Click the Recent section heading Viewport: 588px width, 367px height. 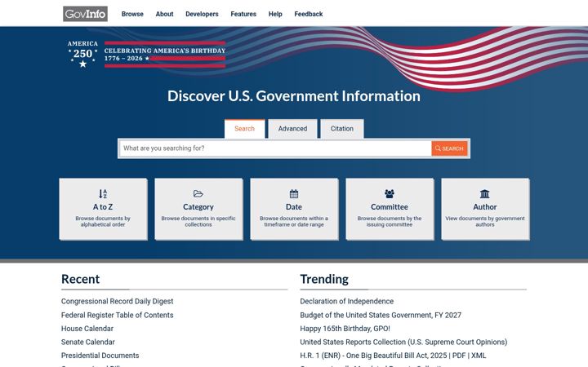pos(80,279)
